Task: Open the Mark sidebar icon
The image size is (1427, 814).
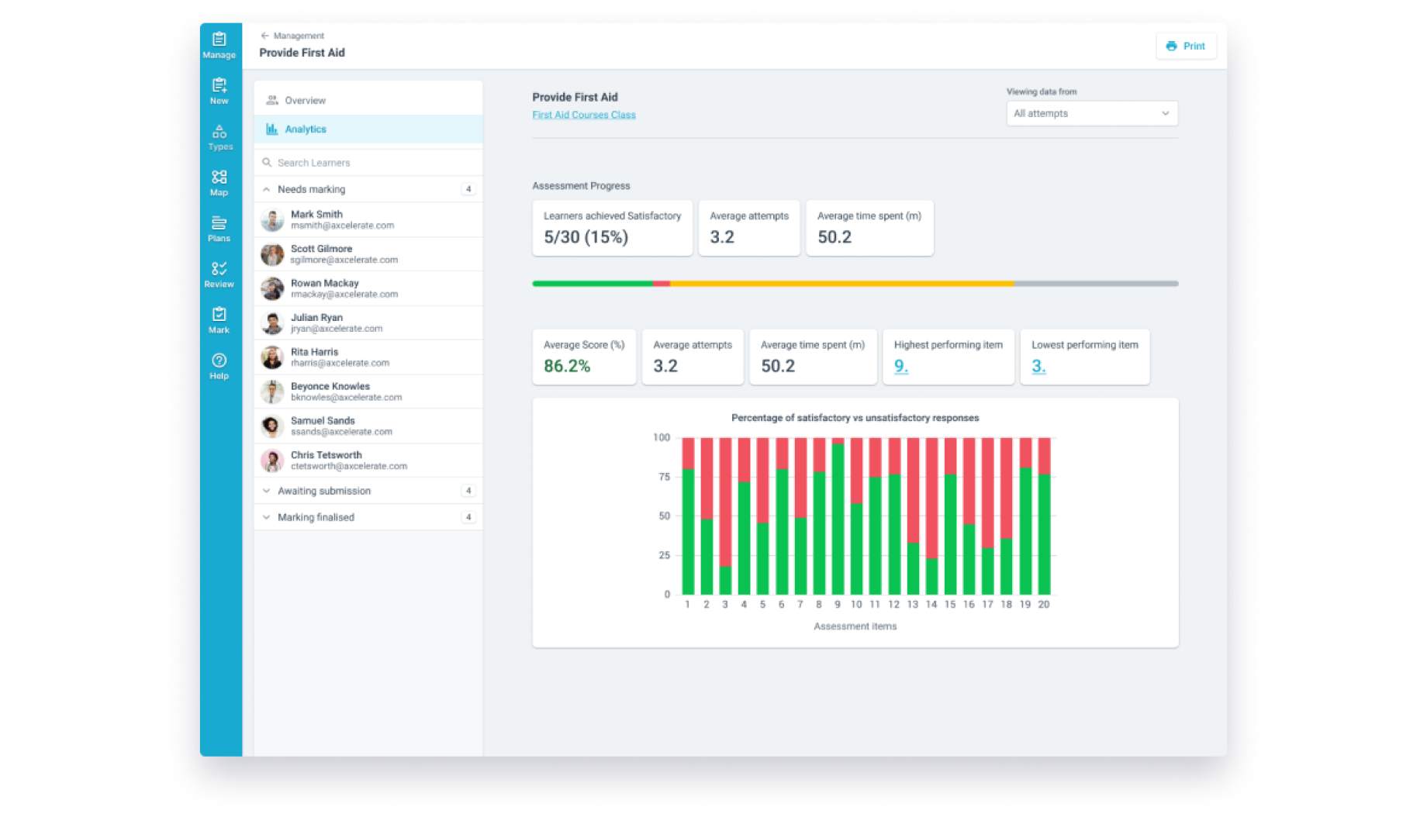Action: 219,319
